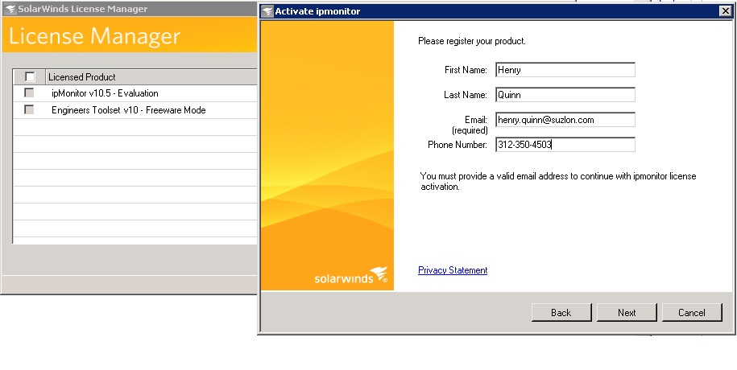Click the Email (required) label
737x370 pixels.
tap(470, 125)
